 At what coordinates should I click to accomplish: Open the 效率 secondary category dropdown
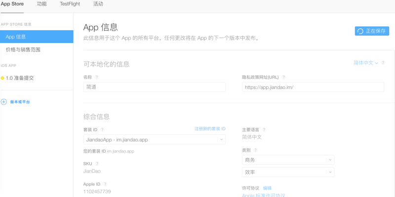[x=288, y=172]
